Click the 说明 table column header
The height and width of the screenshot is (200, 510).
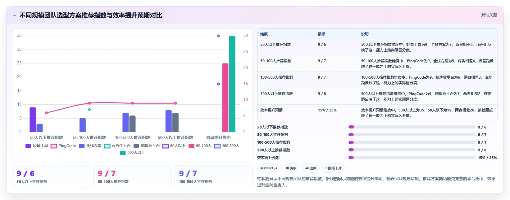[365, 34]
